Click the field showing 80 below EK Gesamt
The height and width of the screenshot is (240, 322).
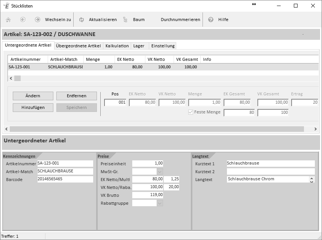239,113
